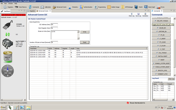Open Watch from the toolbar
Screen dimensions: 176x110
[x=139, y=7]
